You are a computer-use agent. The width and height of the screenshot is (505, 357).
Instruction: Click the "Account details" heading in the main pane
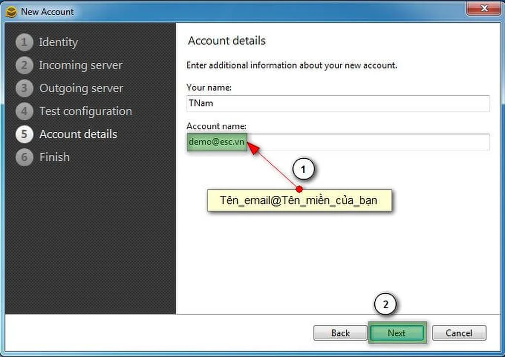click(227, 41)
